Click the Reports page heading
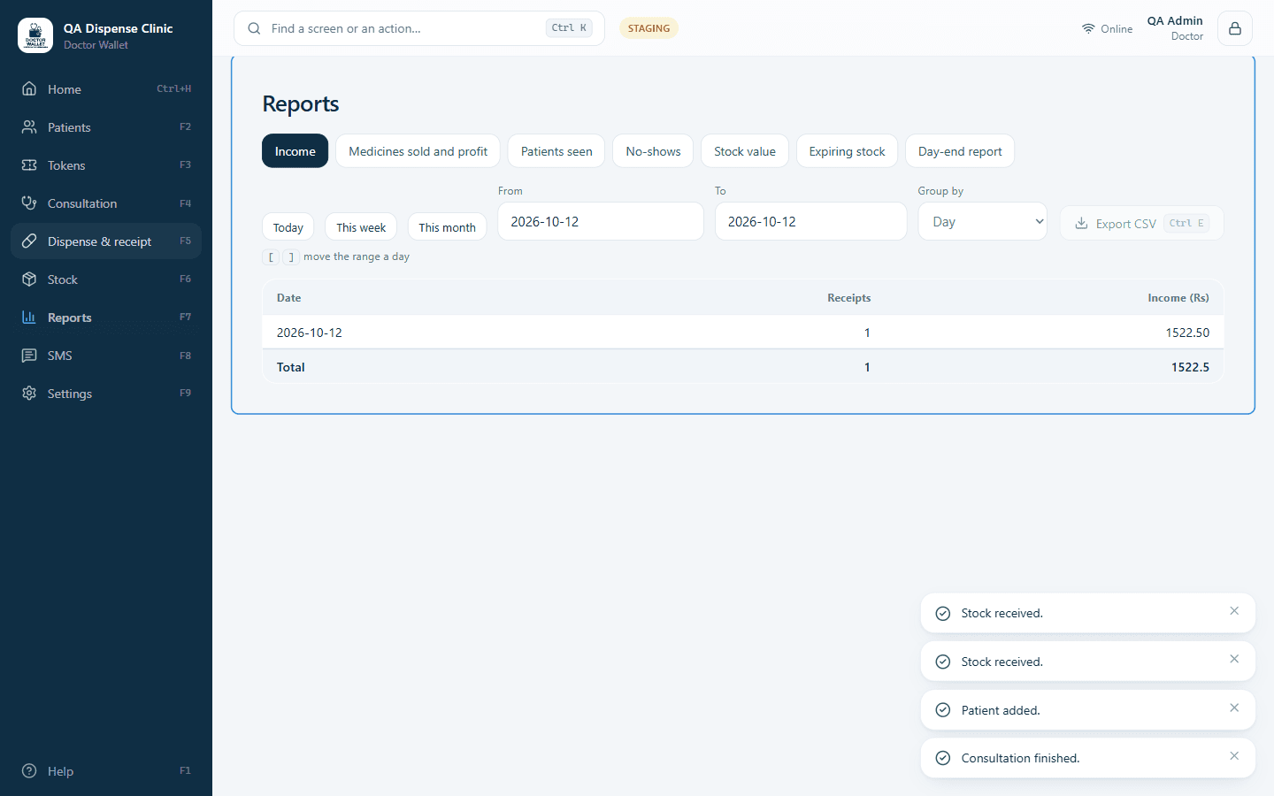 pos(301,103)
